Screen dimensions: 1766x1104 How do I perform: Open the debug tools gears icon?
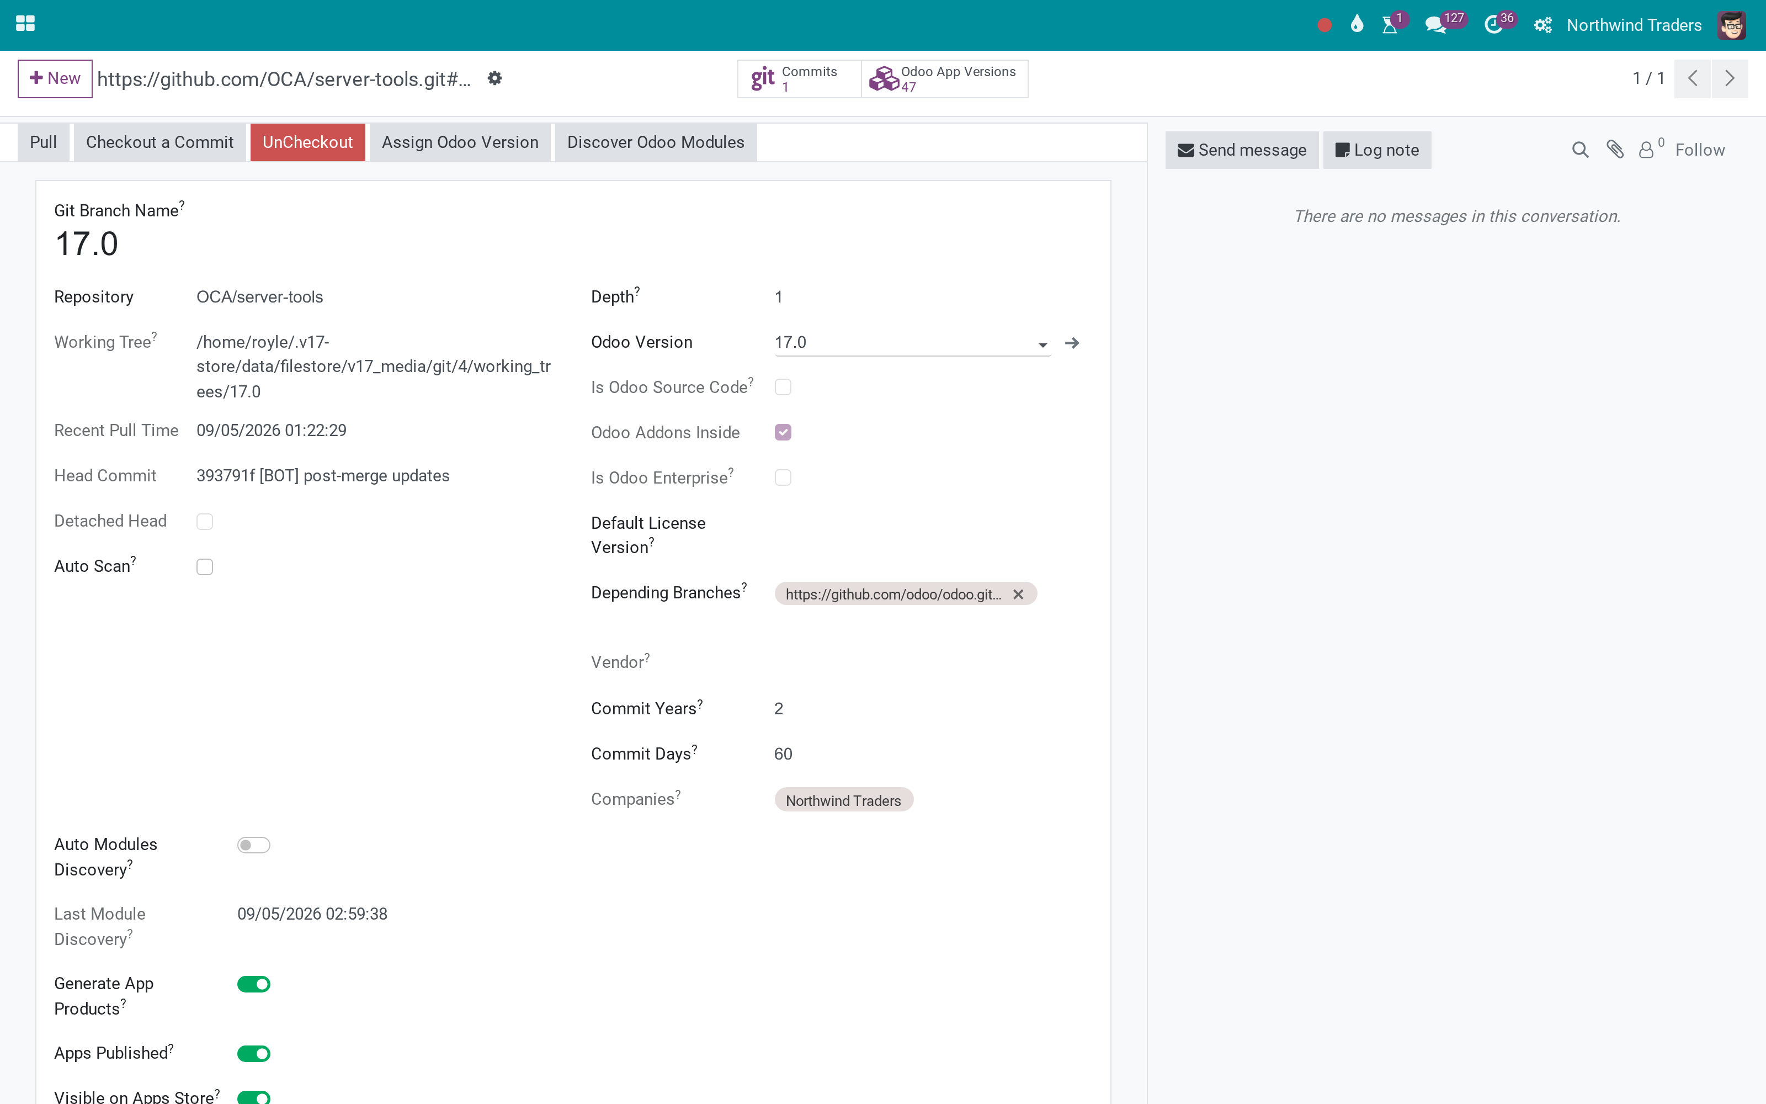(1542, 25)
